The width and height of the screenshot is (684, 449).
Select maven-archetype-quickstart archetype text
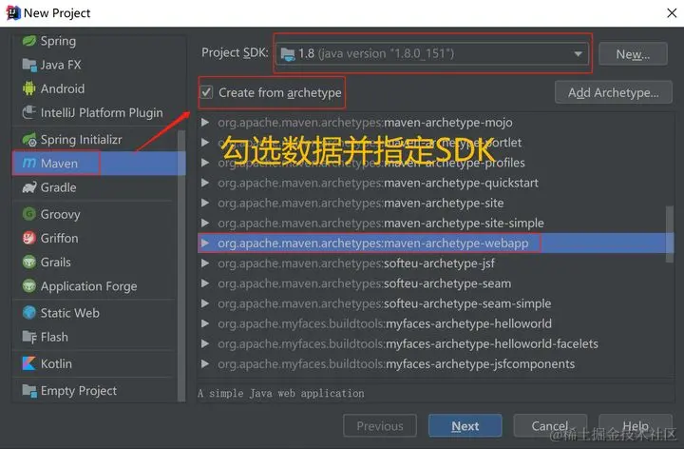click(378, 183)
